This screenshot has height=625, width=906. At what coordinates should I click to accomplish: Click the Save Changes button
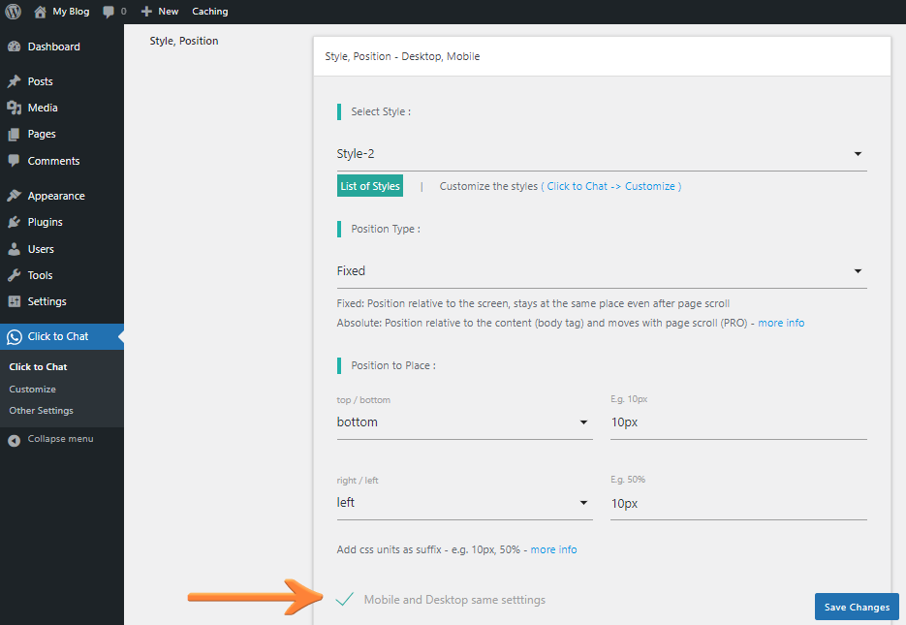pos(856,606)
